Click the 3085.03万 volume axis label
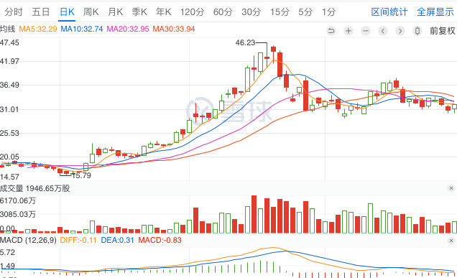The height and width of the screenshot is (278, 457). pos(18,215)
